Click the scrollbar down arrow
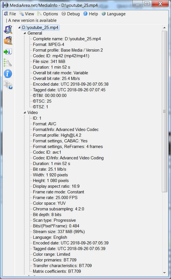Viewport: 171px width, 279px height. [164, 273]
